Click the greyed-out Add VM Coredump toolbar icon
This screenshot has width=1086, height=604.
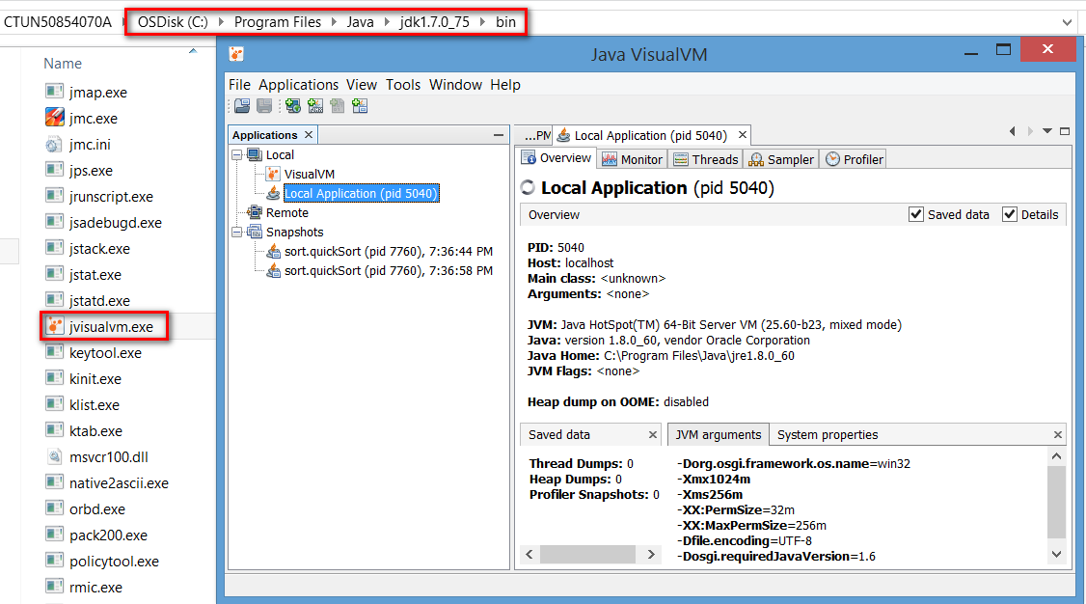pos(338,106)
